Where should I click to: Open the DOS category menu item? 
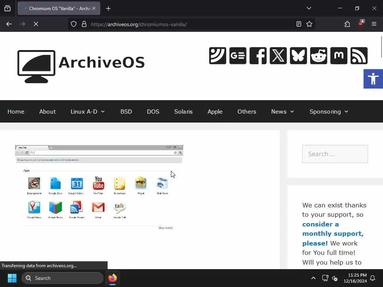(x=153, y=111)
